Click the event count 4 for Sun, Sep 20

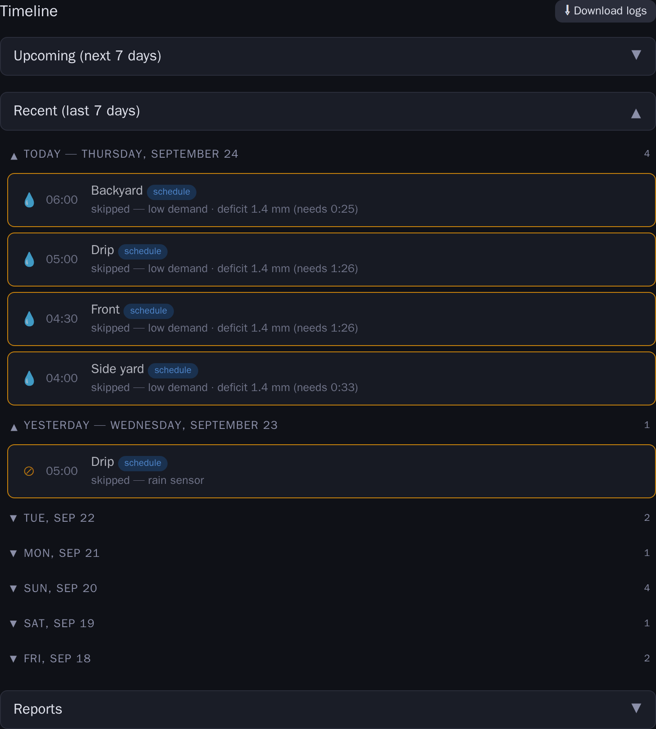[x=647, y=588]
